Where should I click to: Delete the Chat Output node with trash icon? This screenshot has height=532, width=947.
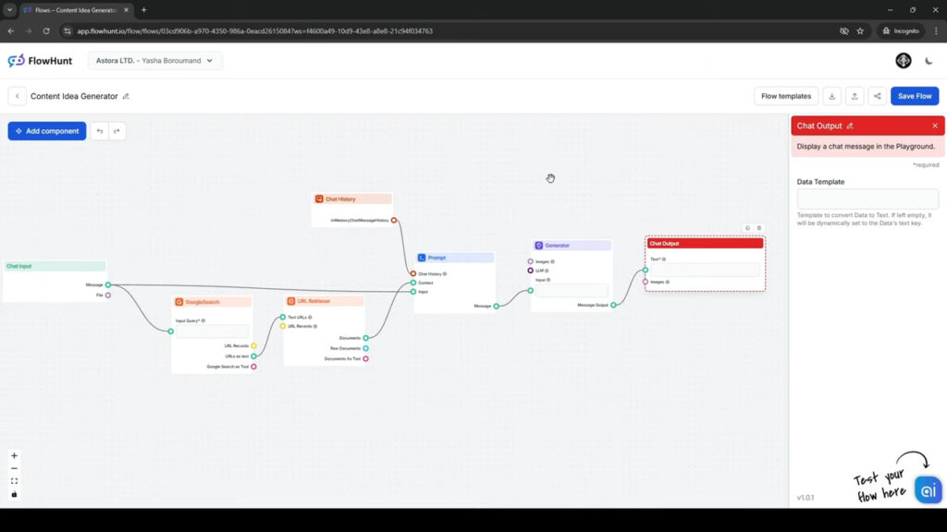(x=758, y=228)
